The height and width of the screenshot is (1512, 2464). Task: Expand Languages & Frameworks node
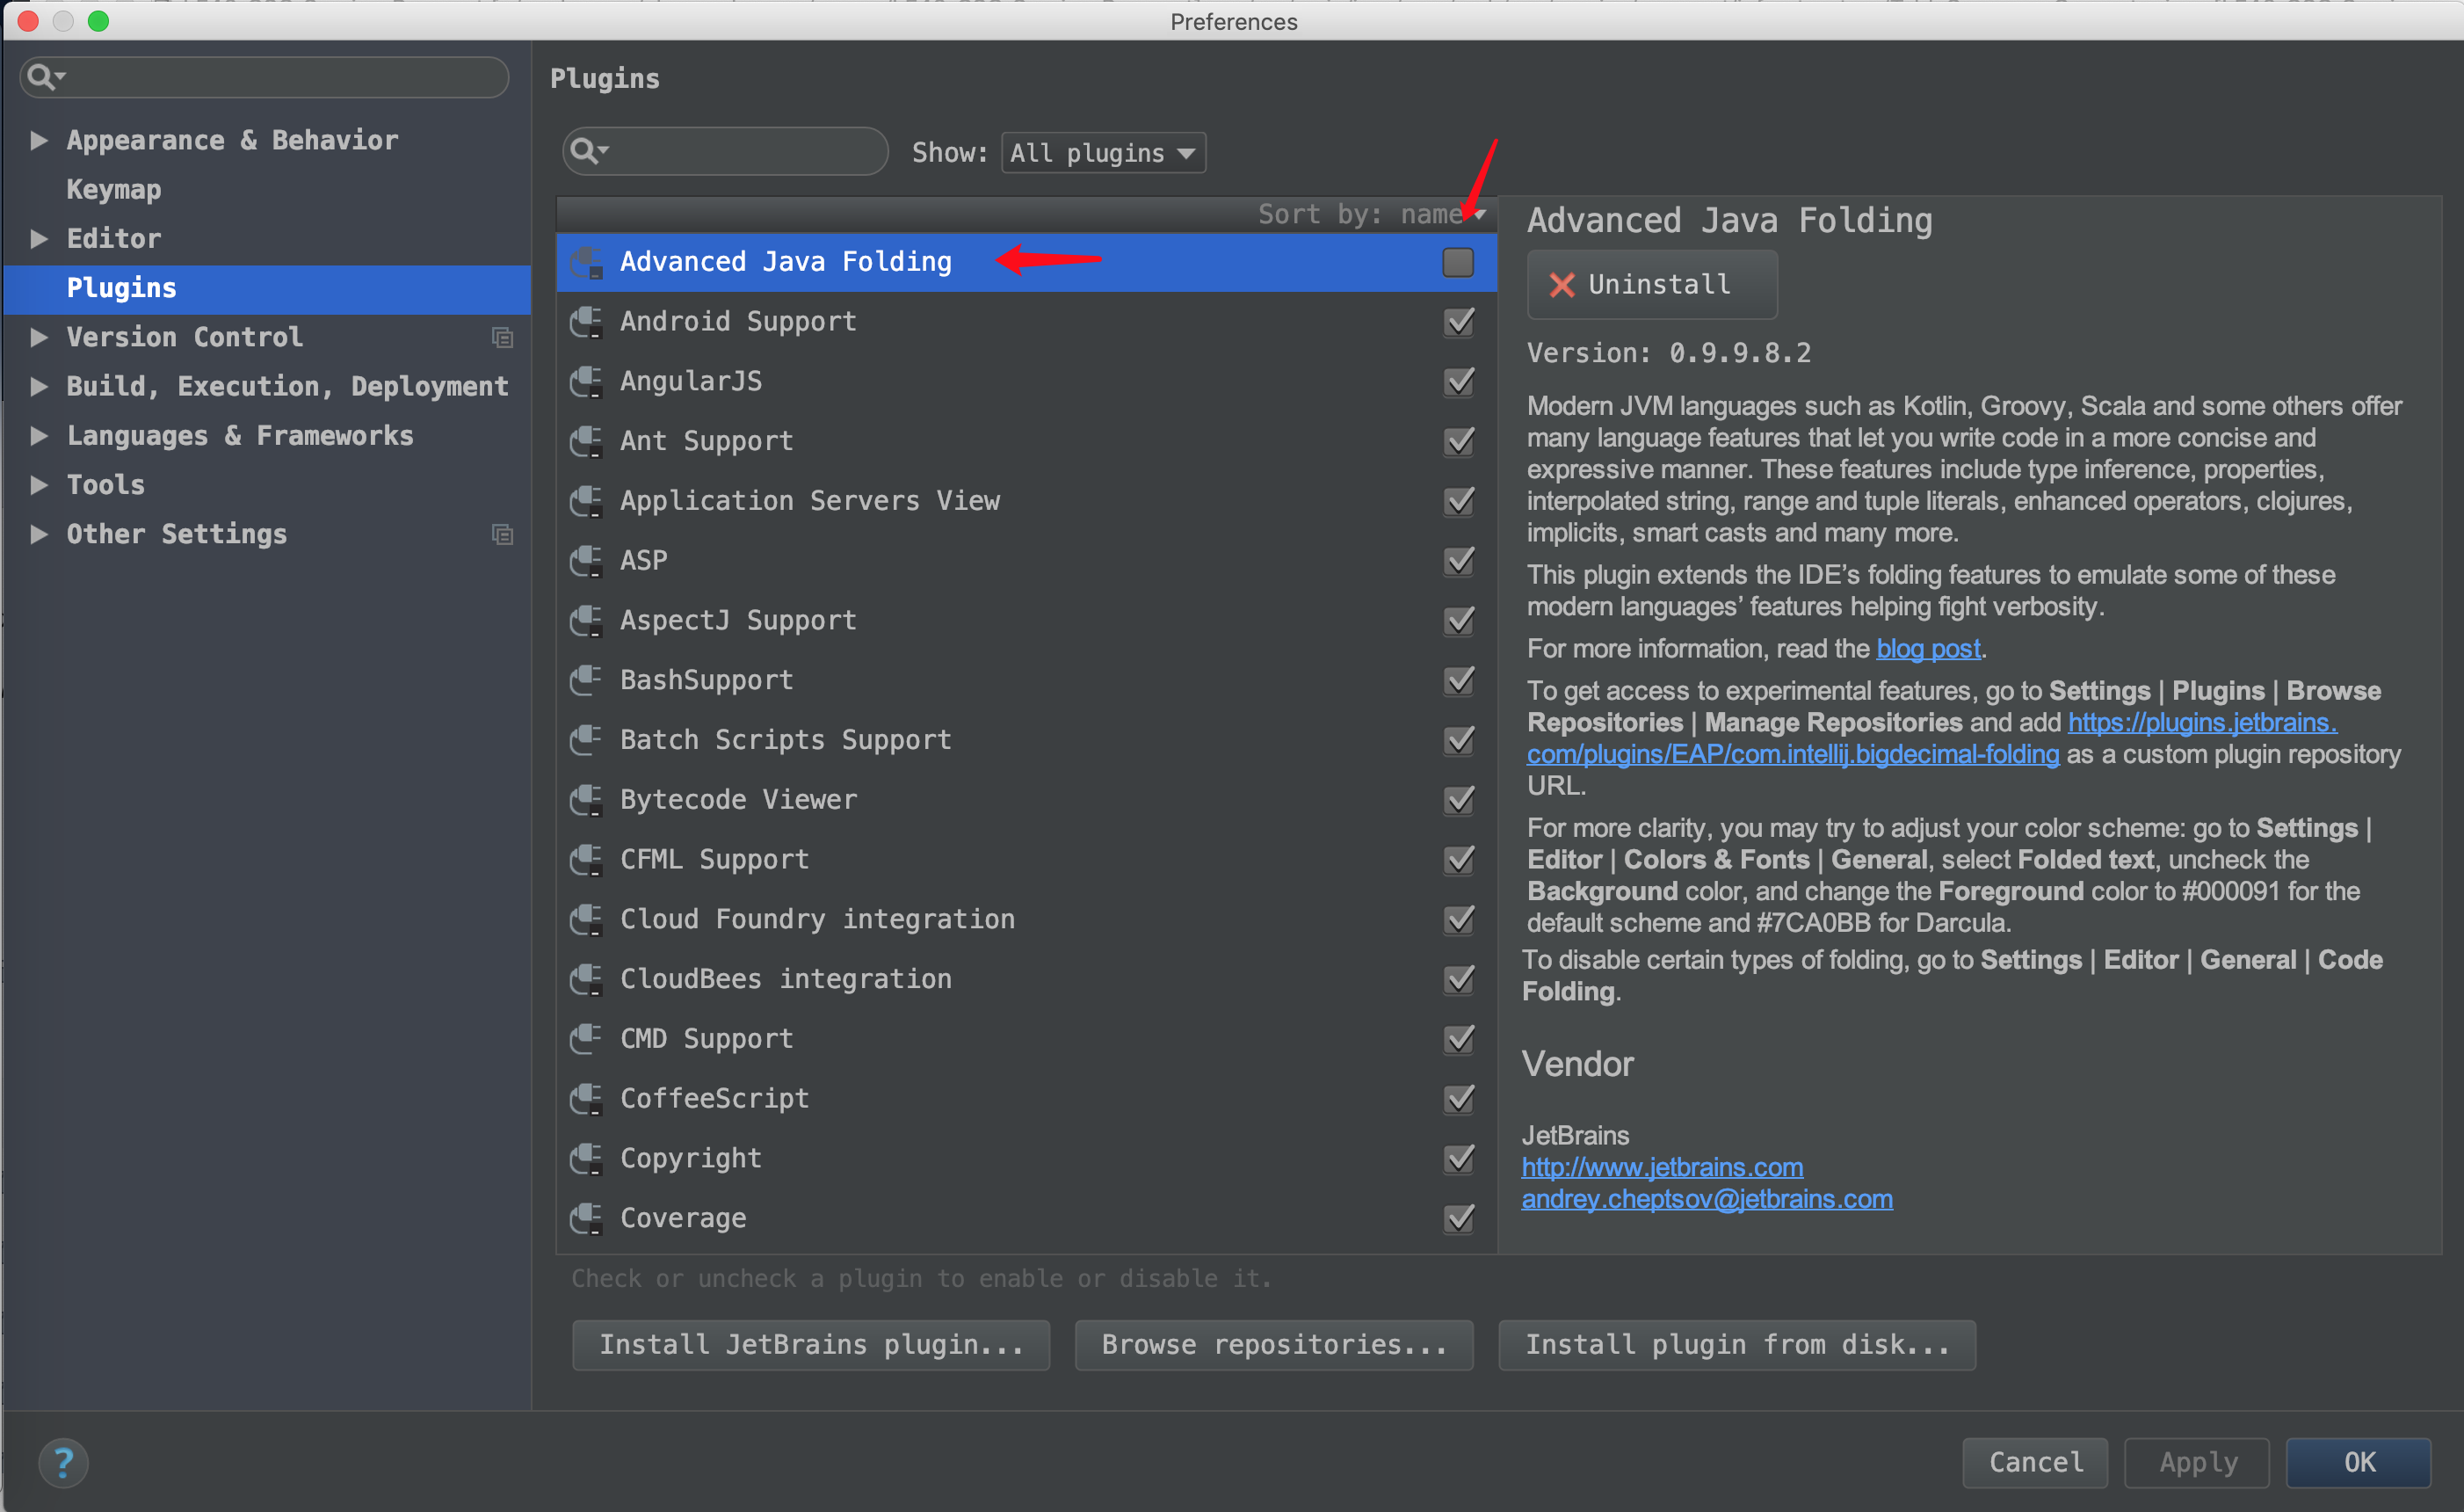click(x=39, y=435)
